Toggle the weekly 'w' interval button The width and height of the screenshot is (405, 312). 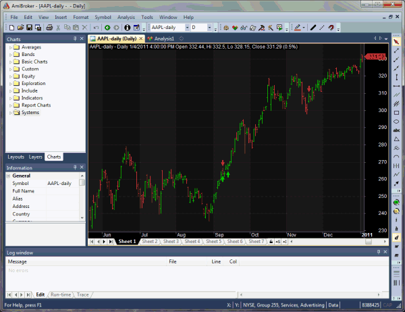coord(396,246)
